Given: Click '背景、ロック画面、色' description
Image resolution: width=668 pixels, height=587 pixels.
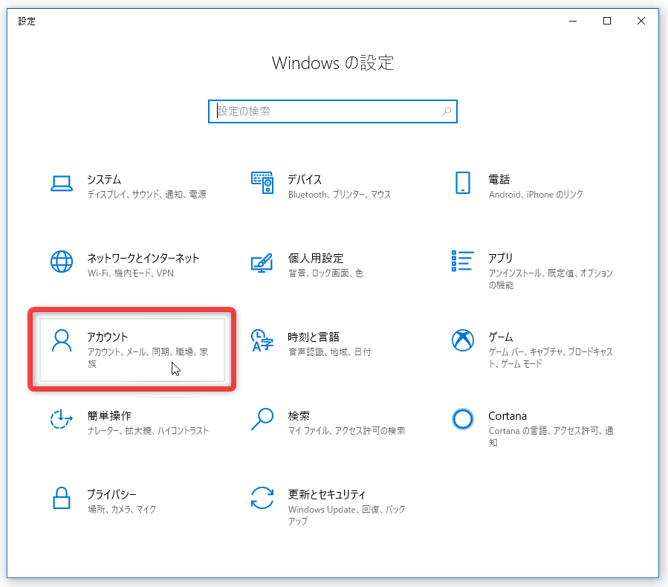Looking at the screenshot, I should pos(325,273).
